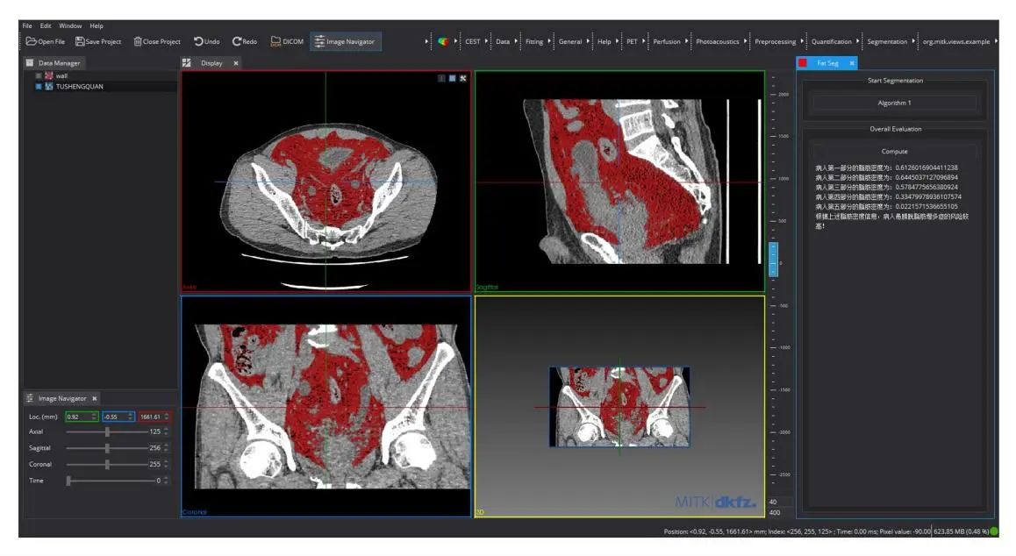Toggle visibility checkbox of wall node

click(39, 76)
